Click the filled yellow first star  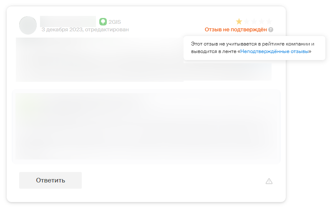(x=239, y=21)
